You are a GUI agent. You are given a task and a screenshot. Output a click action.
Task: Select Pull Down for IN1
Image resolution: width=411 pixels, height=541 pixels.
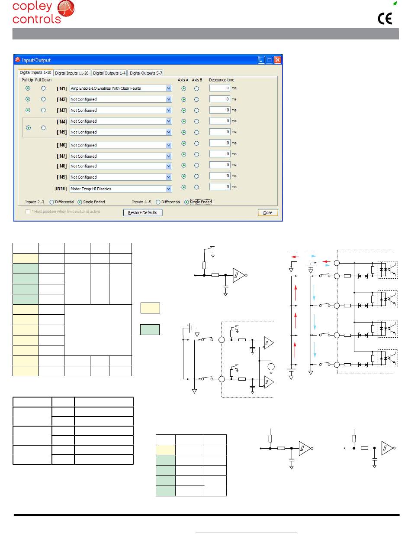click(x=43, y=88)
